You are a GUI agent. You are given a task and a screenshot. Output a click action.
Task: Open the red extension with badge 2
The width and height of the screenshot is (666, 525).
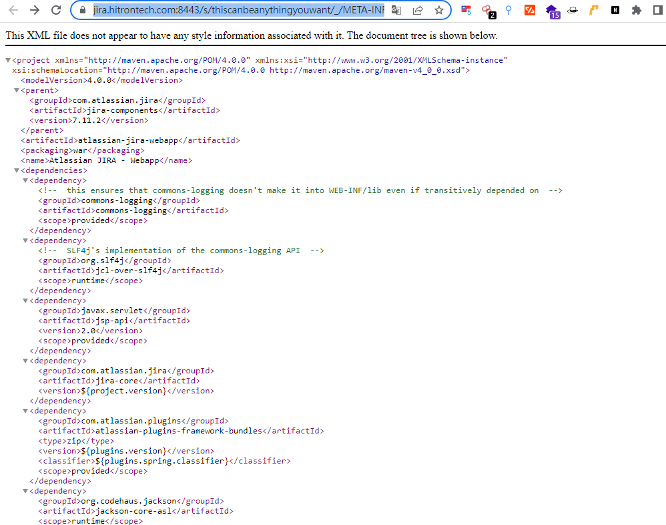coord(488,11)
